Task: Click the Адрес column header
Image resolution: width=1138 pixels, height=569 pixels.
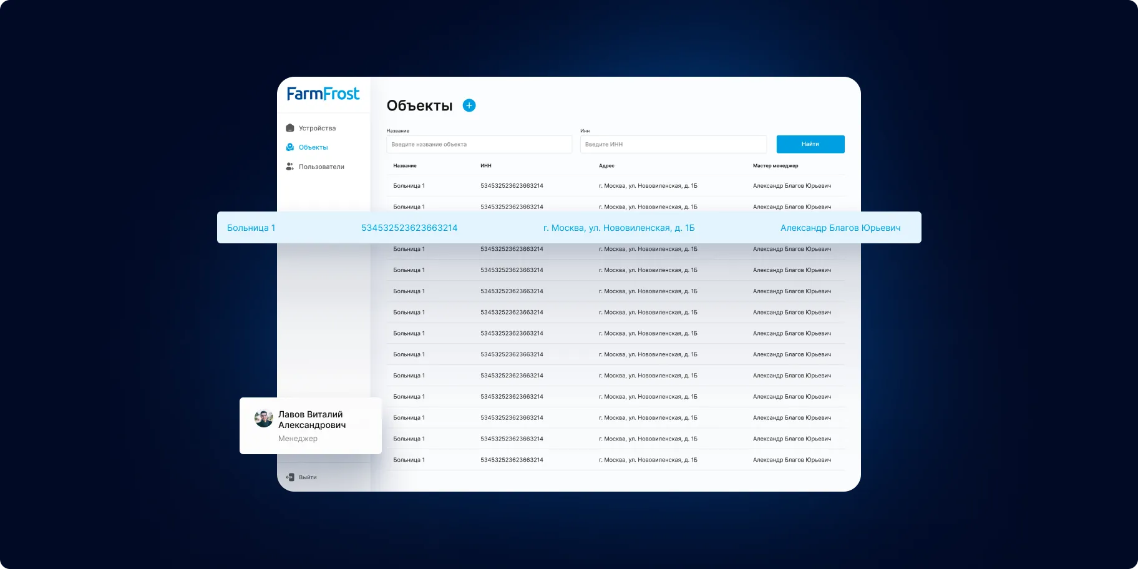Action: [x=606, y=166]
